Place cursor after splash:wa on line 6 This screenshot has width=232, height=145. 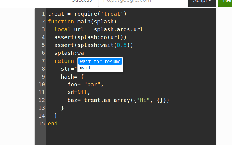tap(84, 53)
